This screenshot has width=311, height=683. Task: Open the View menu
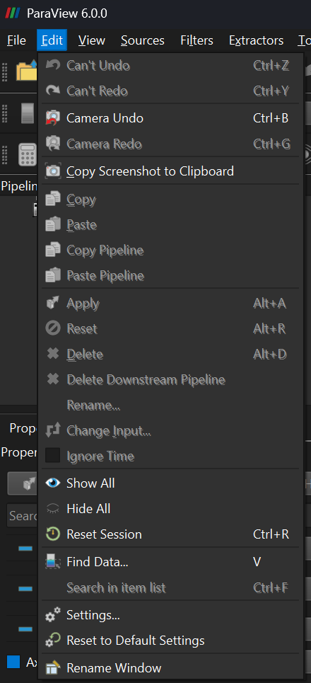click(92, 40)
